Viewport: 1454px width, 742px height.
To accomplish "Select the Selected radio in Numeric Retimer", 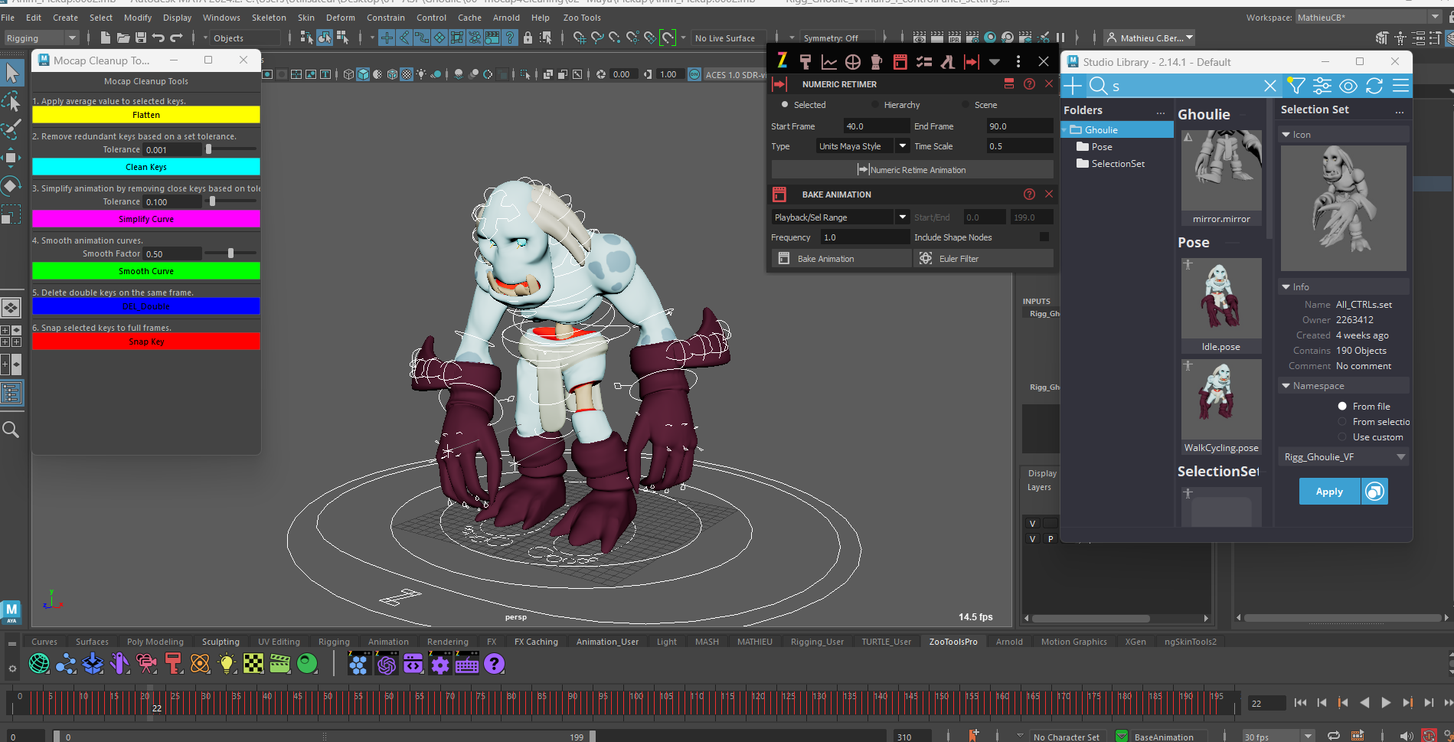I will click(x=785, y=105).
